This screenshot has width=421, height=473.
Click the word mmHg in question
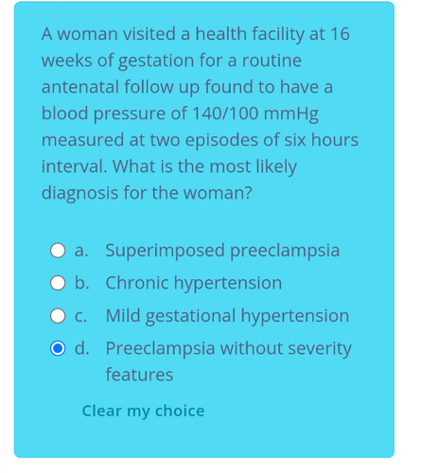tap(291, 114)
